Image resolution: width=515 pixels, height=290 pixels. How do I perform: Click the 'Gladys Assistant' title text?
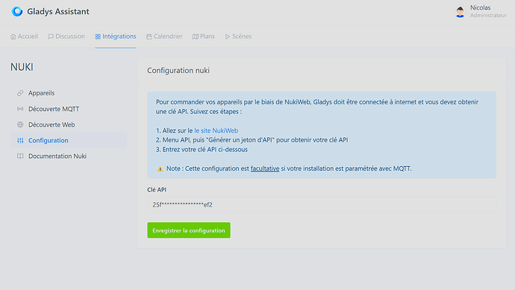point(58,11)
